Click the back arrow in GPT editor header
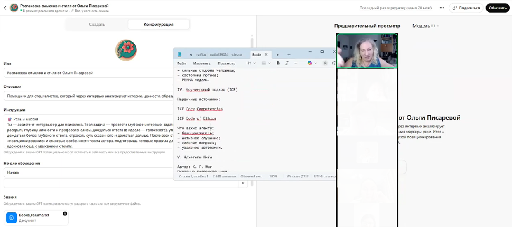 [x=4, y=8]
